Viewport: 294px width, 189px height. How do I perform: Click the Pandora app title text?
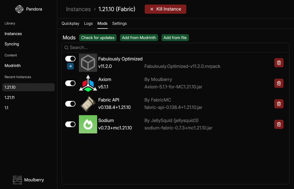[x=34, y=9]
